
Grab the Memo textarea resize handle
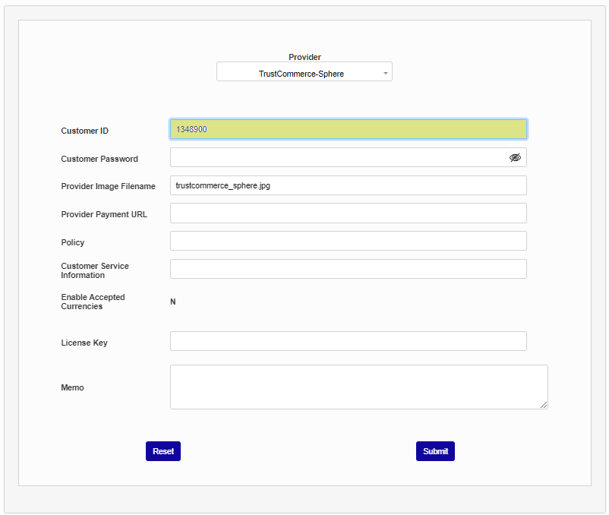point(544,405)
